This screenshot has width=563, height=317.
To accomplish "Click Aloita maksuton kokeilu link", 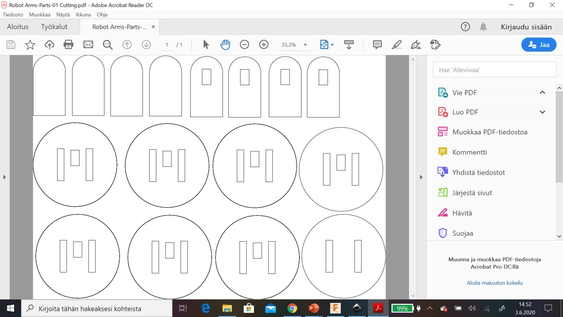I will click(494, 283).
